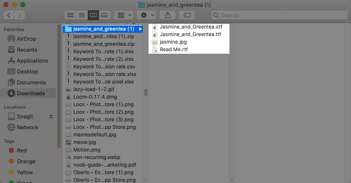Click the window title folder proxy icon

point(142,5)
